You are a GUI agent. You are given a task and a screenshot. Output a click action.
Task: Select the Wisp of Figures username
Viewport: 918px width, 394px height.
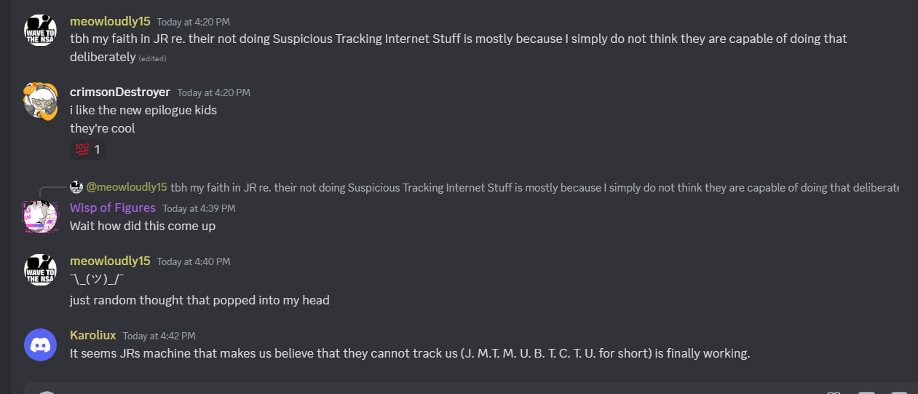point(113,208)
